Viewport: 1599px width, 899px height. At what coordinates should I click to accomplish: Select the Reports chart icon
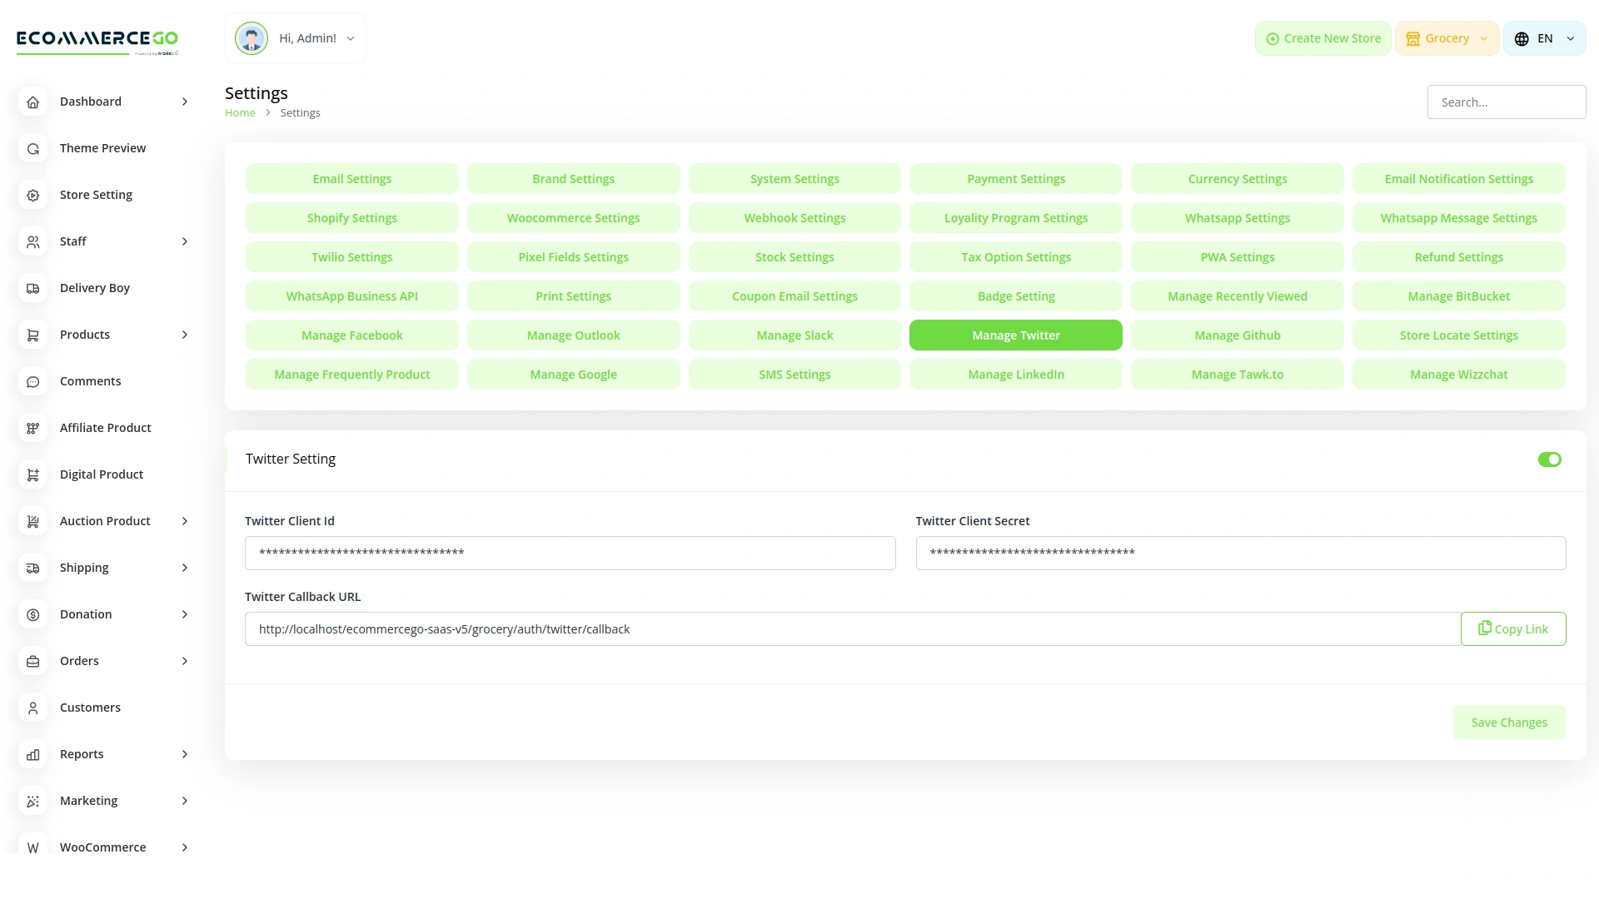32,754
